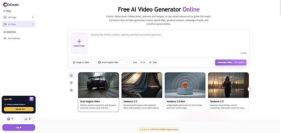Viewport: 281px width, 133px height.
Task: Click the Upload Image plus box
Action: tap(79, 43)
